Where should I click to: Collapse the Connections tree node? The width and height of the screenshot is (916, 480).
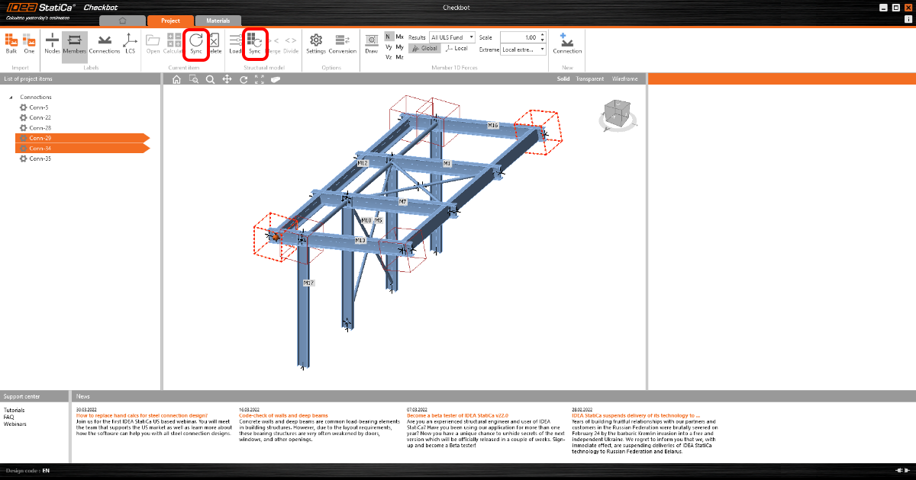[11, 98]
